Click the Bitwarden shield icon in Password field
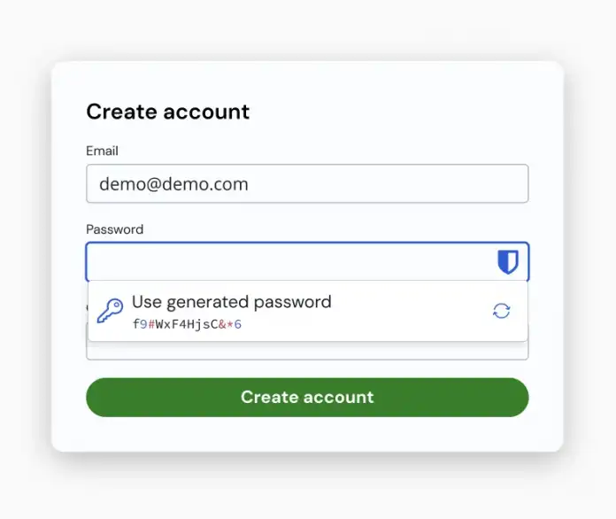The image size is (616, 519). pos(507,262)
